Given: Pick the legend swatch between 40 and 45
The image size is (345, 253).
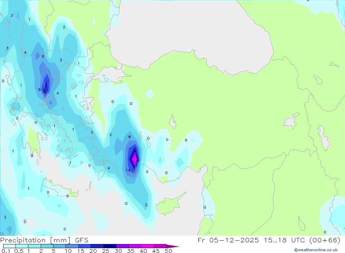Looking at the screenshot, I should coord(147,246).
